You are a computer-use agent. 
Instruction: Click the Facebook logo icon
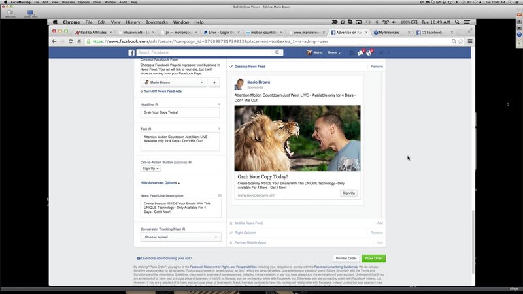click(x=131, y=52)
